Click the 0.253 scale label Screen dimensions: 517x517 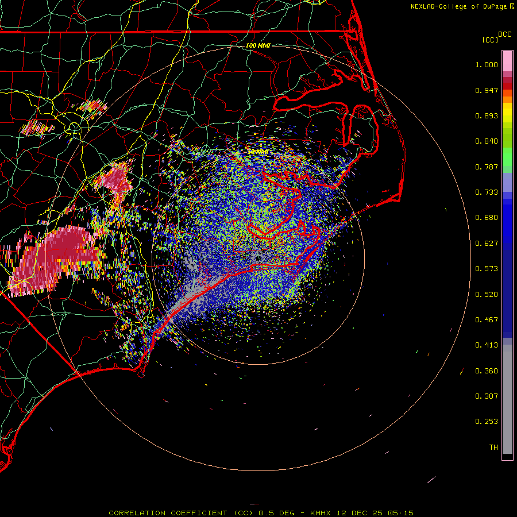coord(487,422)
